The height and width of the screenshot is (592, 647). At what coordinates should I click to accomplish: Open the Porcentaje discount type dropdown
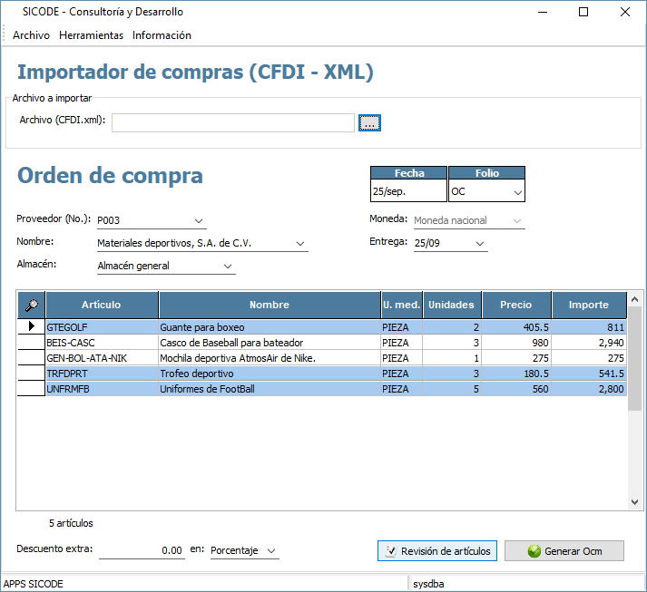[x=270, y=551]
